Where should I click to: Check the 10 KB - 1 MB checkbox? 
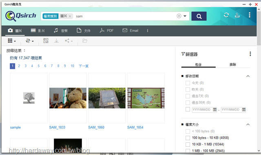click(188, 144)
